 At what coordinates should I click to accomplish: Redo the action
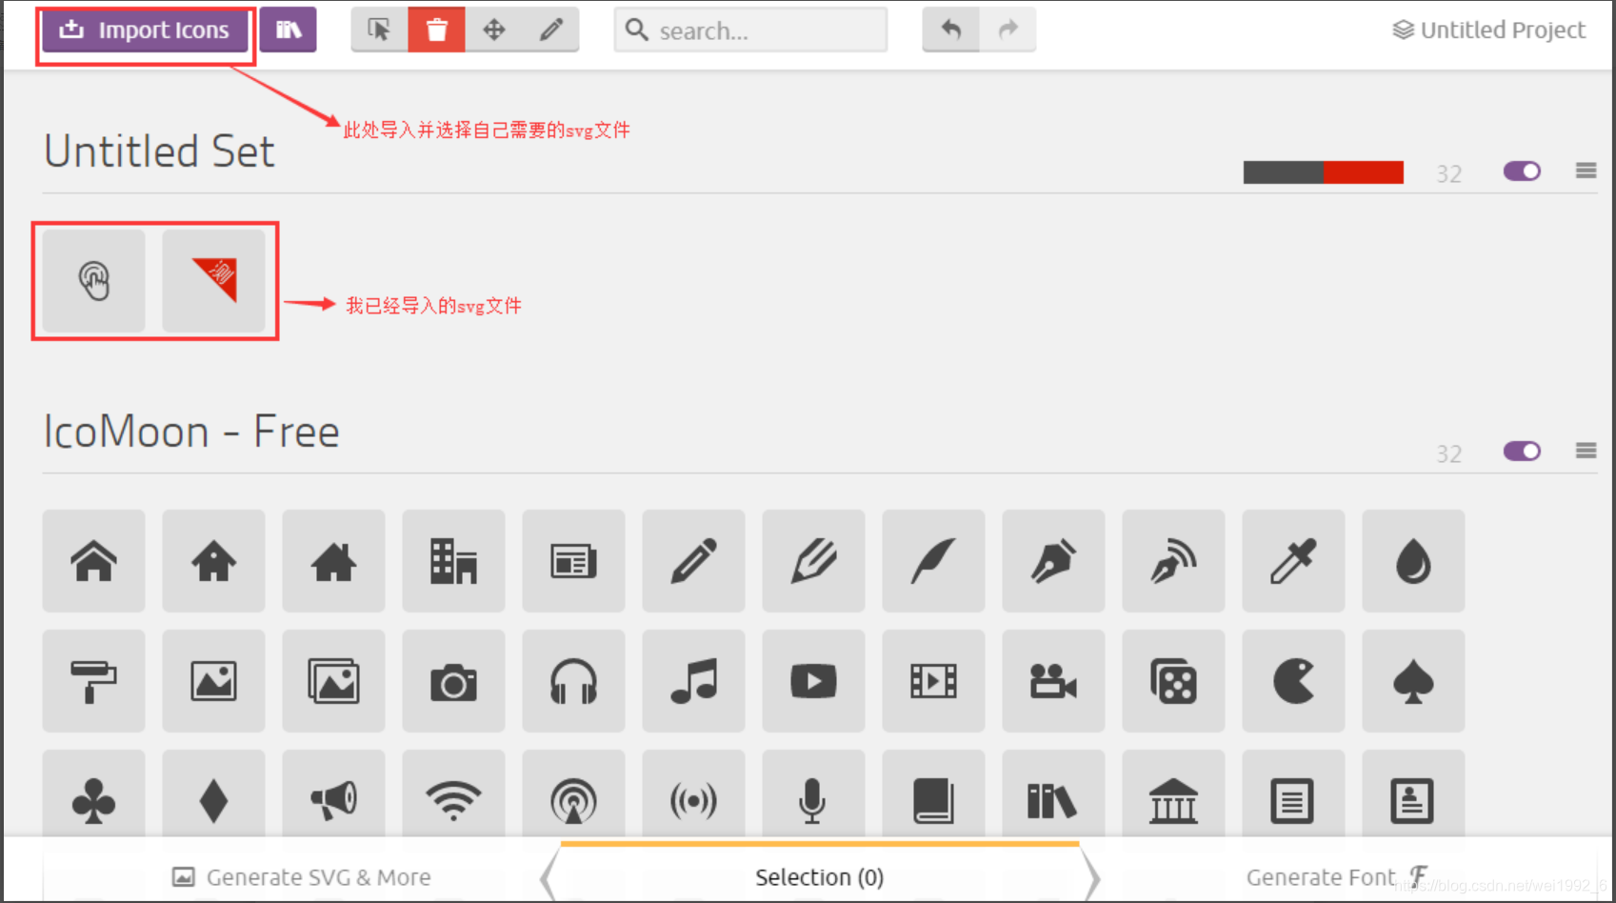pos(1008,30)
